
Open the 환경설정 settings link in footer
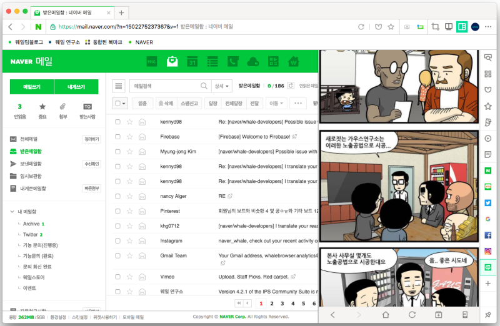click(58, 317)
